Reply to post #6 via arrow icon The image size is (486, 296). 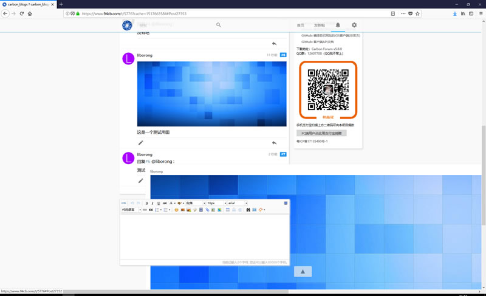(x=275, y=143)
